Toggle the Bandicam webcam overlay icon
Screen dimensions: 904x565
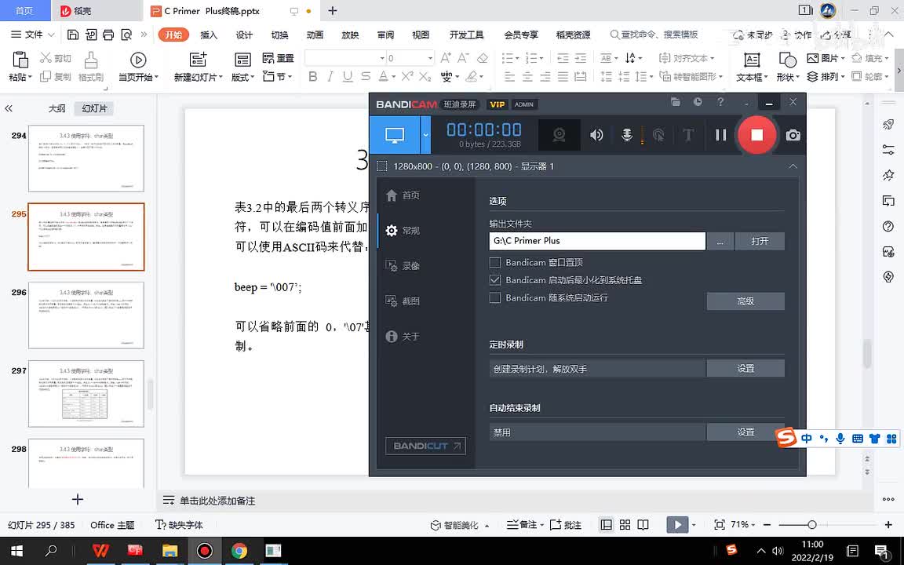tap(559, 135)
